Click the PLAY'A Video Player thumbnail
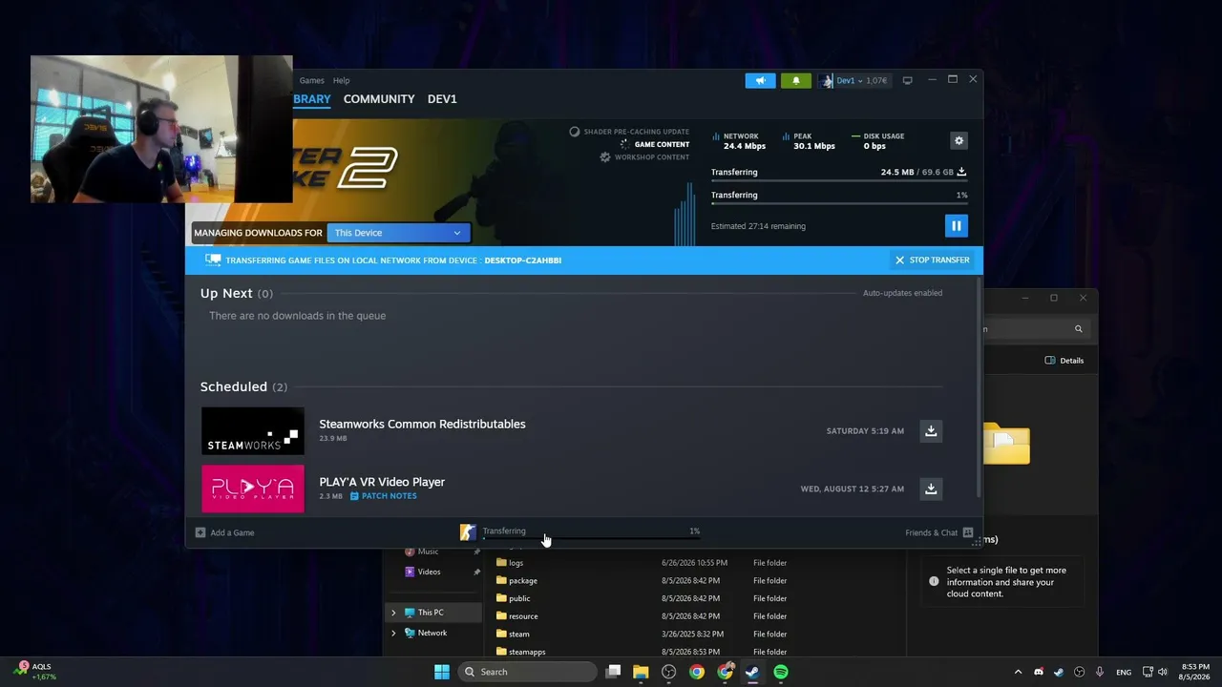 (x=253, y=489)
